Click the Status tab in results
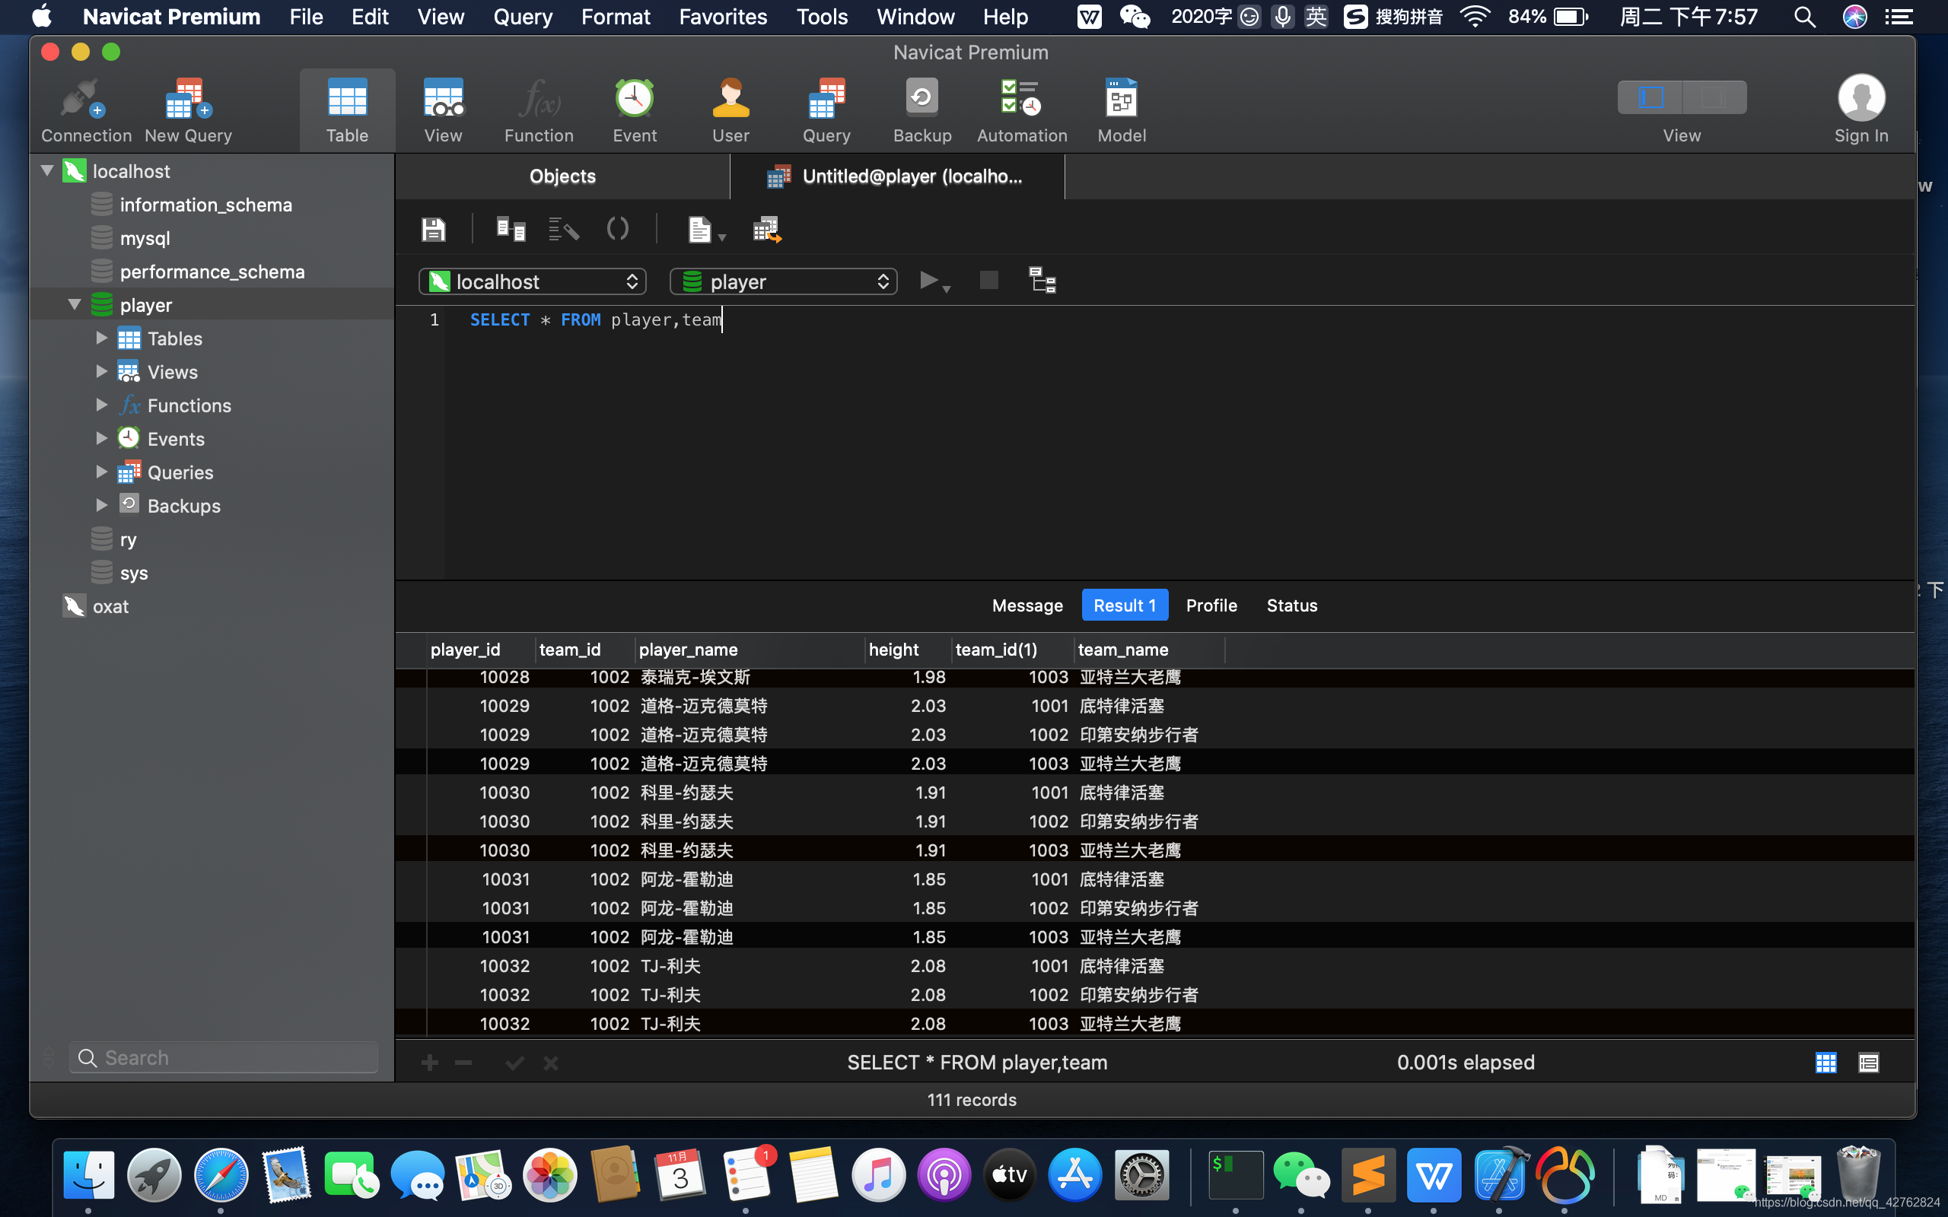The width and height of the screenshot is (1948, 1217). 1291,604
